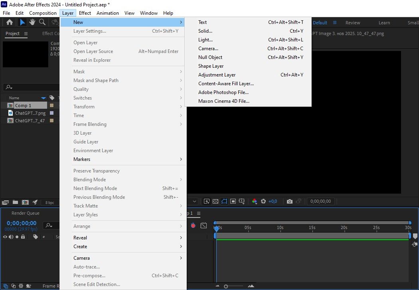Open the Show Channel dropdown
The height and width of the screenshot is (290, 419).
(x=255, y=202)
